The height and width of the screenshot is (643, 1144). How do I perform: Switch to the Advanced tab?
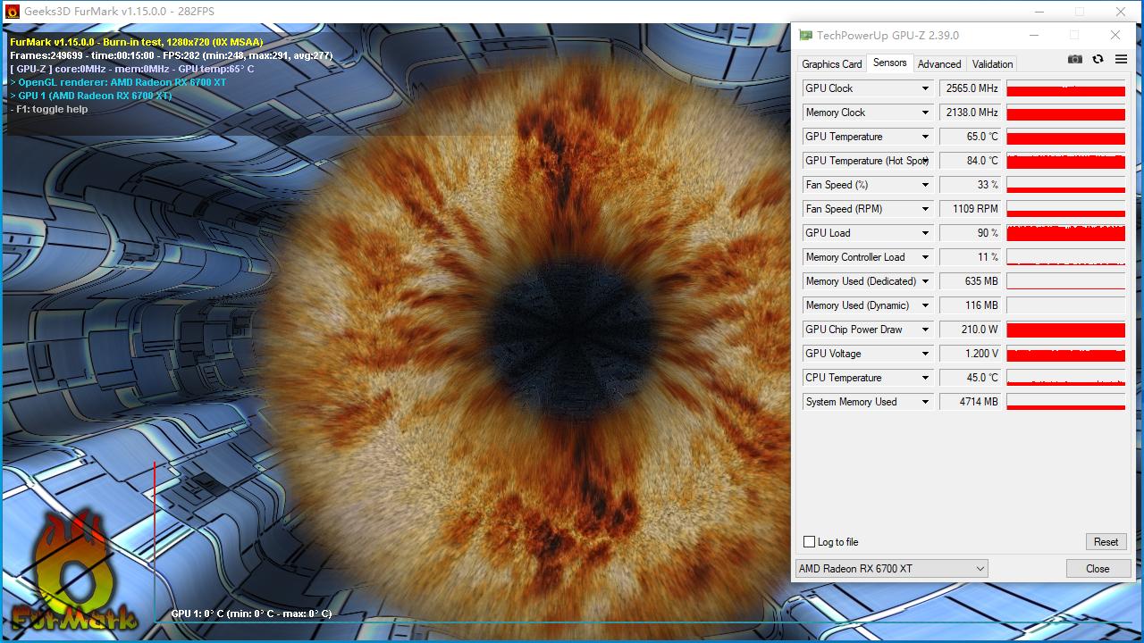tap(939, 64)
